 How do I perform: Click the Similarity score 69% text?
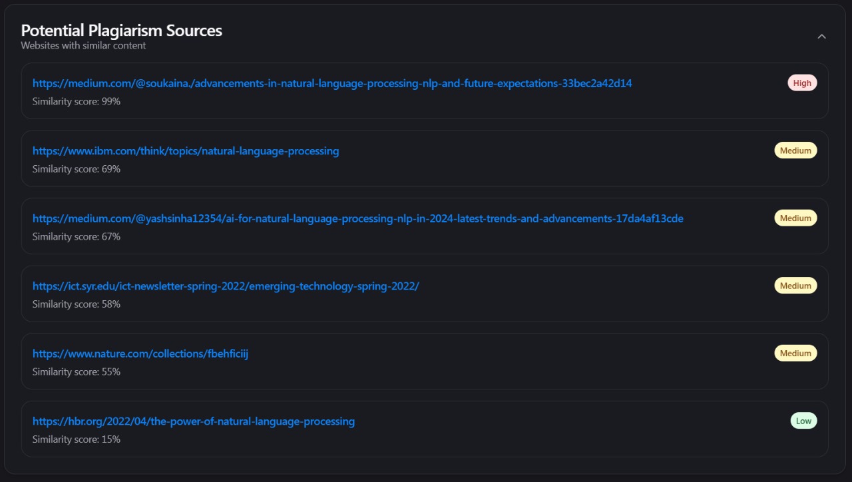(x=77, y=169)
